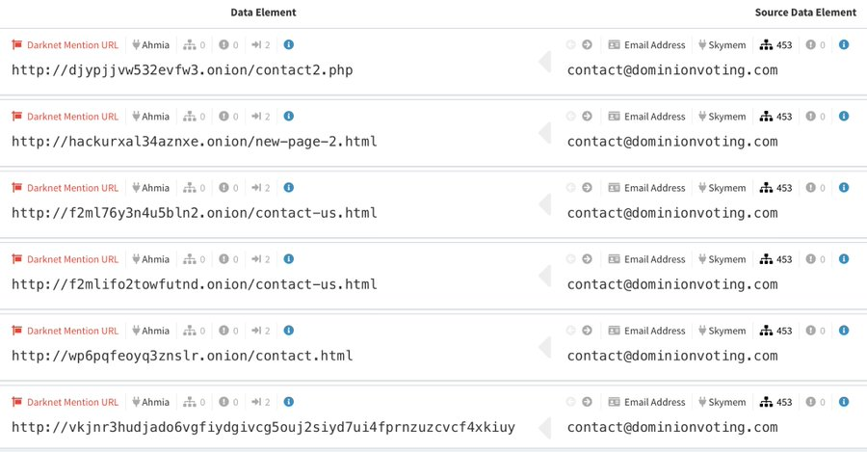Expand triangle arrow beside djypjjvw532evfw3 row
This screenshot has height=452, width=867.
[x=545, y=62]
